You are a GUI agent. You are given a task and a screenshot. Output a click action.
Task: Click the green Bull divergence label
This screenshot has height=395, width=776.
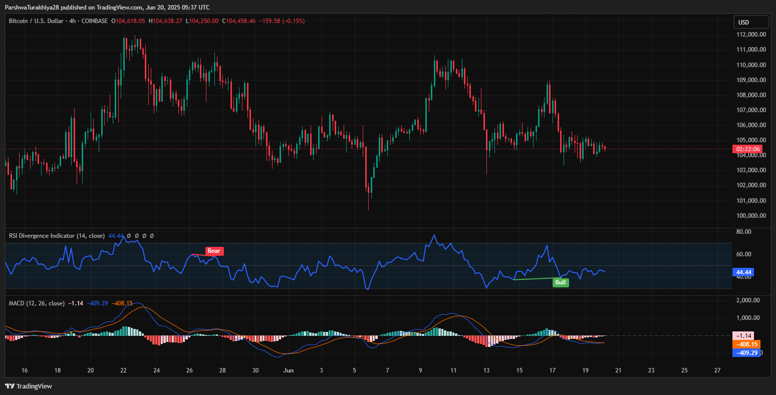click(x=561, y=282)
